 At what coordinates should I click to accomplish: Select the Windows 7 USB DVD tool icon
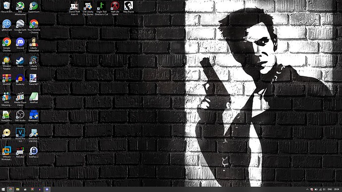(34, 135)
